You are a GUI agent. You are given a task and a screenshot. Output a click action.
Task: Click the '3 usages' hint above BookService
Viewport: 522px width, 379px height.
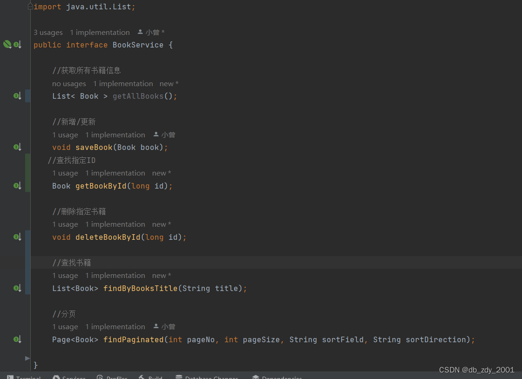[48, 32]
